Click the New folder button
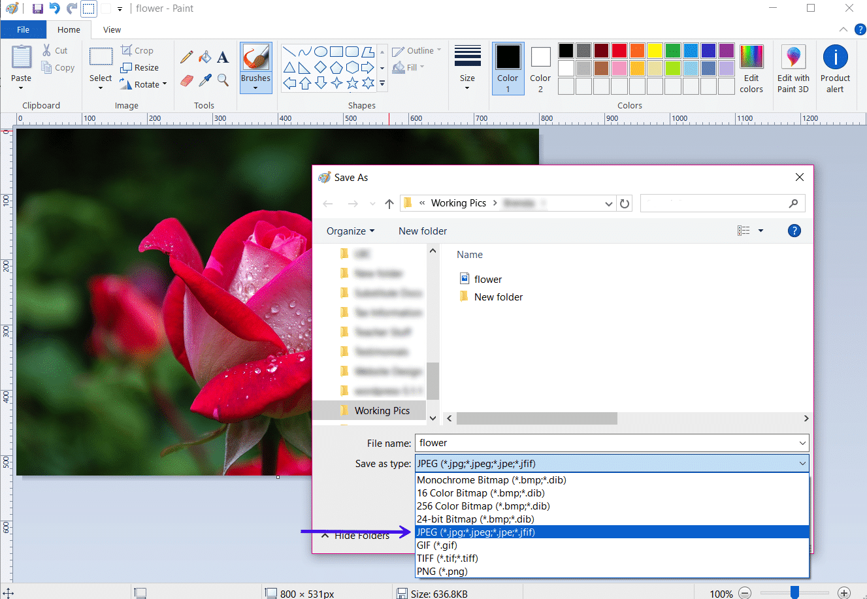867x599 pixels. [422, 231]
